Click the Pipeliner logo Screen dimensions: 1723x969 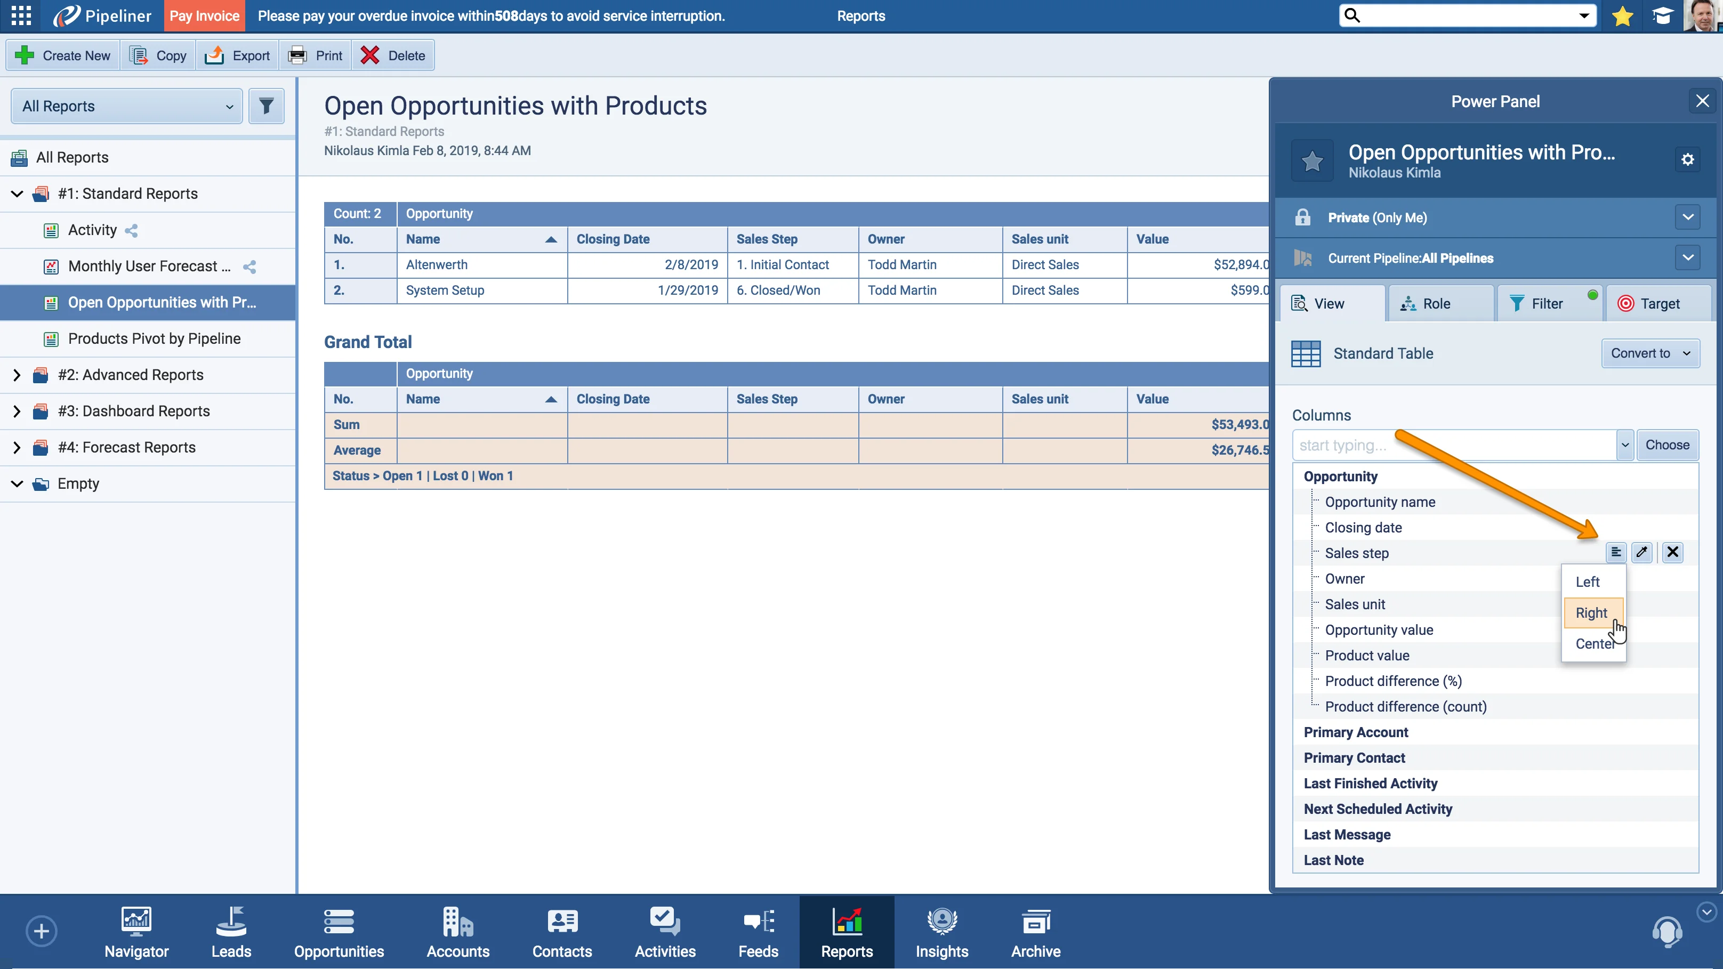click(x=102, y=15)
